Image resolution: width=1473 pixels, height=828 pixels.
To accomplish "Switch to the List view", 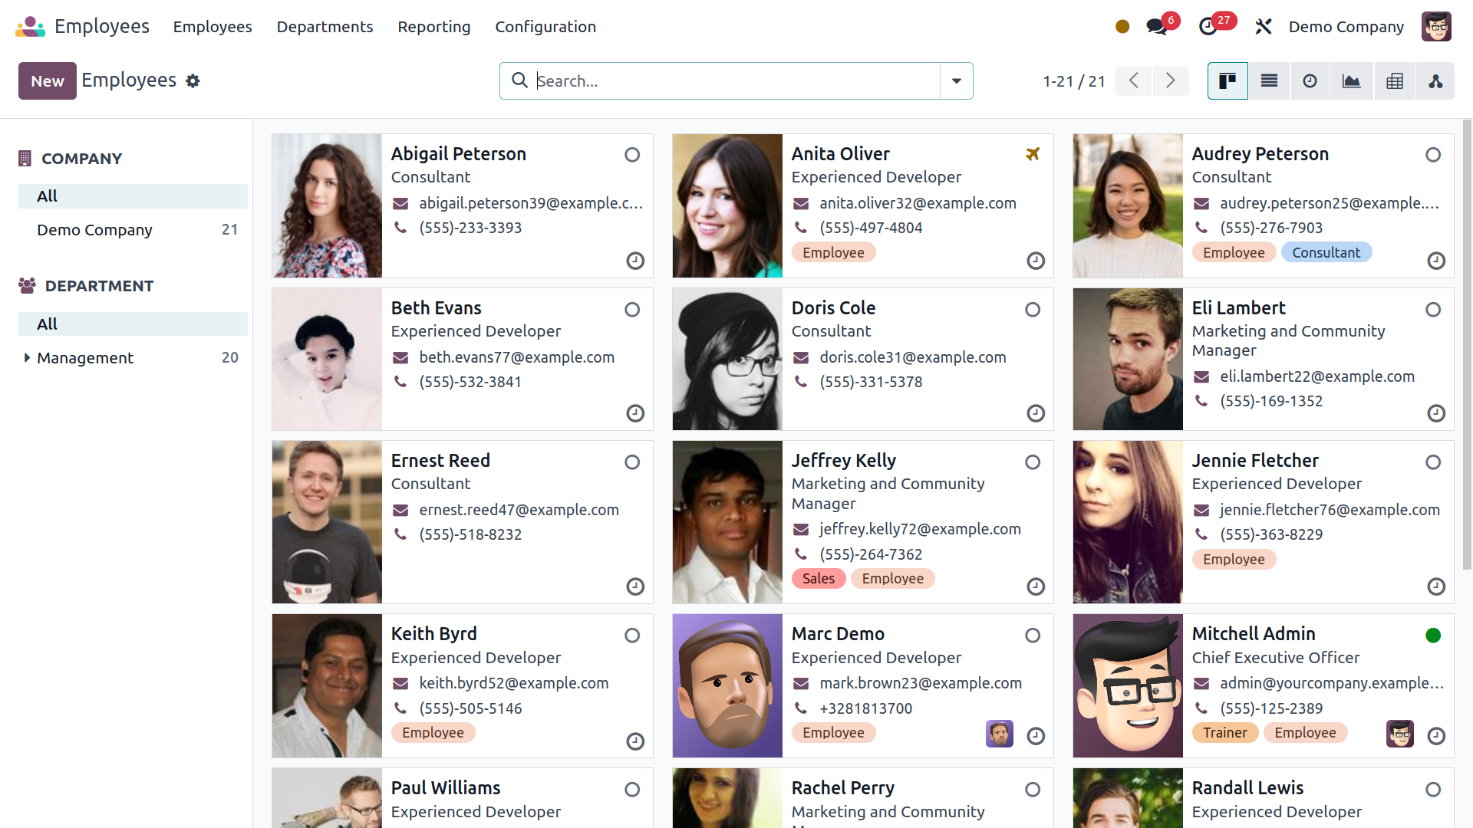I will coord(1269,80).
